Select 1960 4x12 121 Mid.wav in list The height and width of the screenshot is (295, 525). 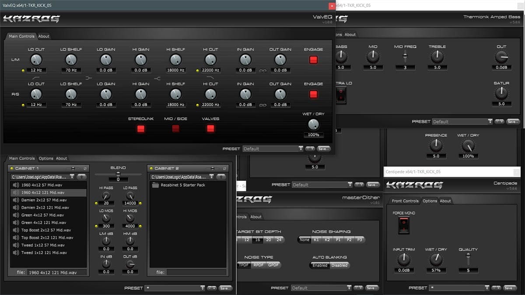point(48,192)
